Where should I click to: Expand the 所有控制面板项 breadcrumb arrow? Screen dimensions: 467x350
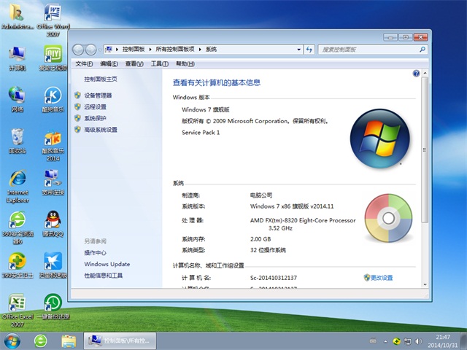(199, 49)
